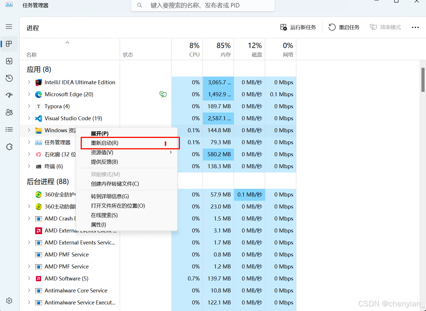Expand the Windows 资源管理器 row
This screenshot has height=311, width=426.
pos(29,130)
